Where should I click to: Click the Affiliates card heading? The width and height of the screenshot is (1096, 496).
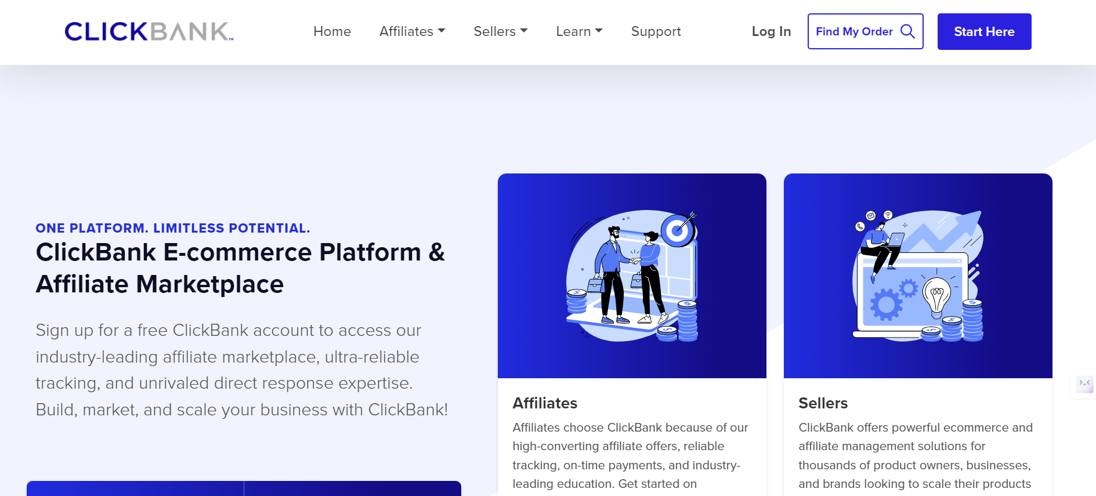[x=545, y=403]
